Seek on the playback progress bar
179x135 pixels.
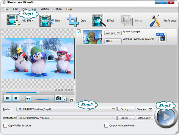pos(38,93)
